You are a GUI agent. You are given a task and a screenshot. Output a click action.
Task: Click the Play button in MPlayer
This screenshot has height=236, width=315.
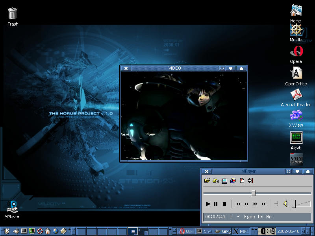point(208,204)
